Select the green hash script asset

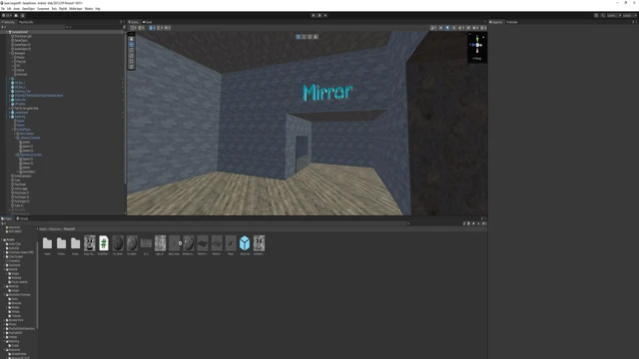(x=104, y=243)
